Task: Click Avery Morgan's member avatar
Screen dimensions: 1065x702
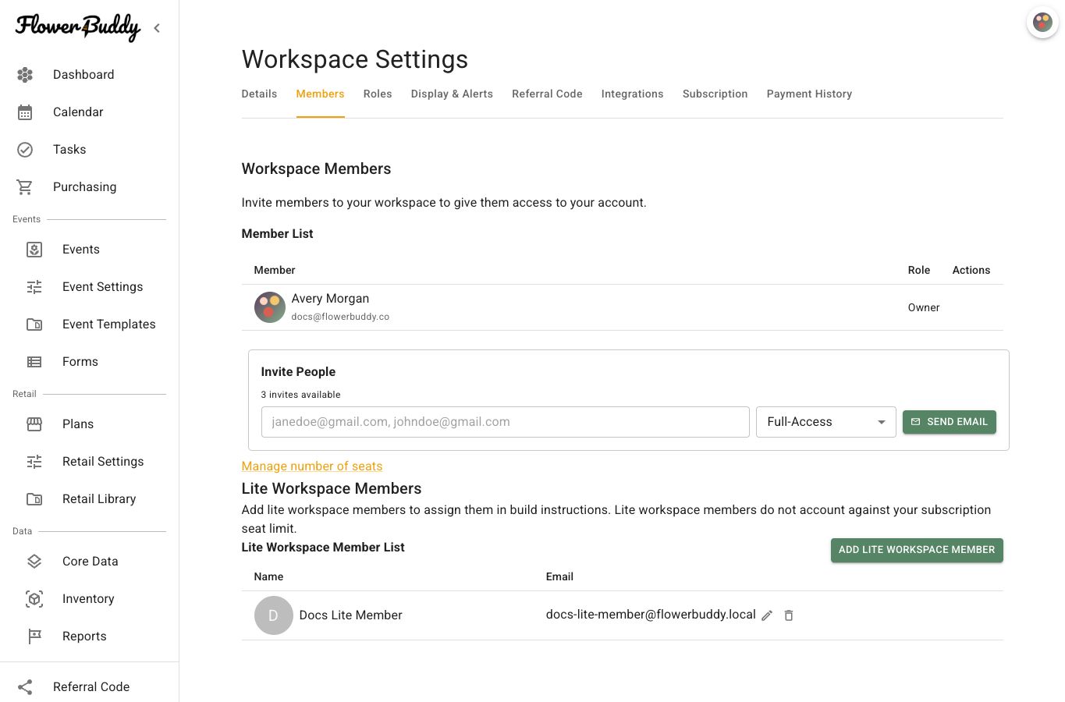Action: (x=270, y=307)
